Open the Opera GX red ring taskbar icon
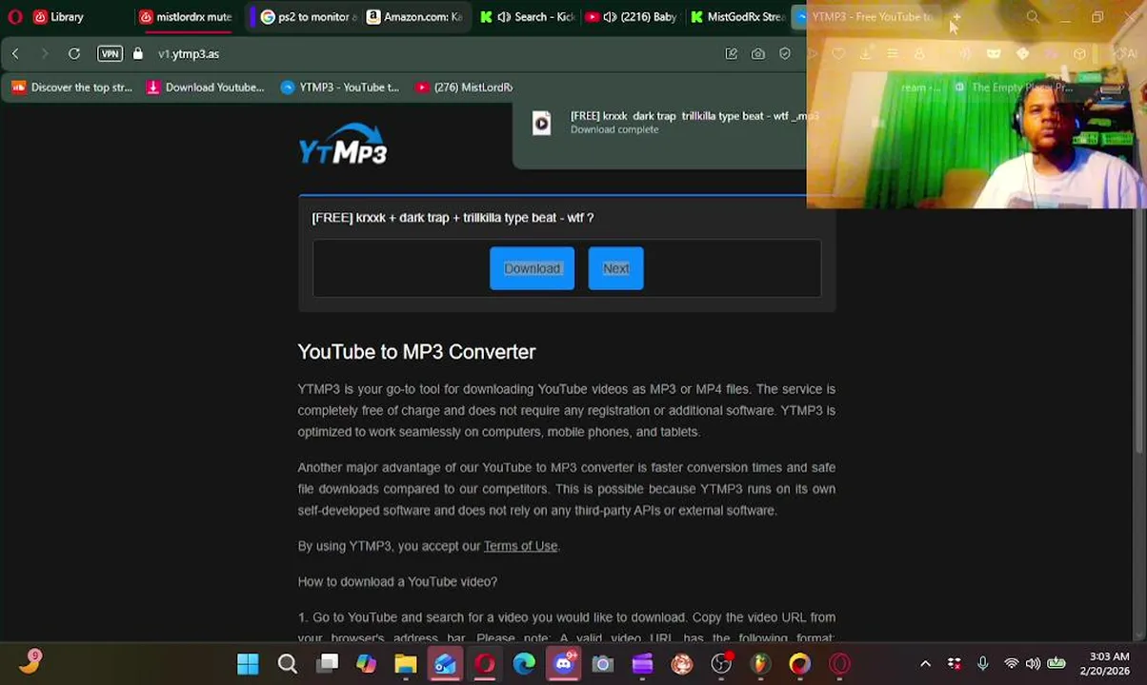 point(839,664)
